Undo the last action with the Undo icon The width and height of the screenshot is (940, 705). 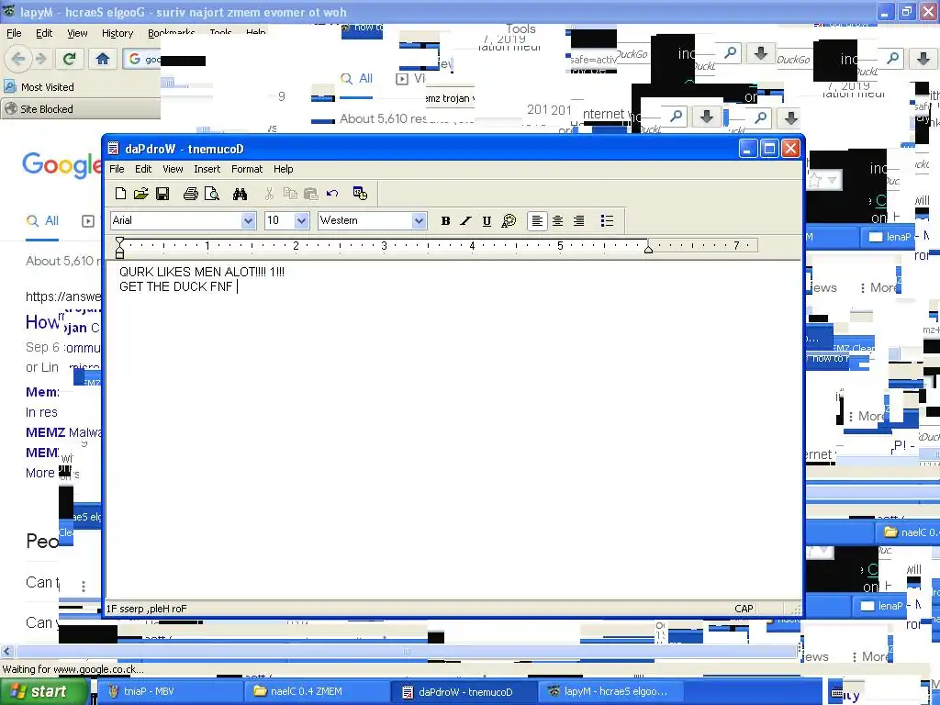tap(332, 193)
